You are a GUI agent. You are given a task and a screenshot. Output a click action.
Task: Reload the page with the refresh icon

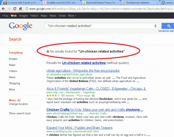[x=15, y=9]
